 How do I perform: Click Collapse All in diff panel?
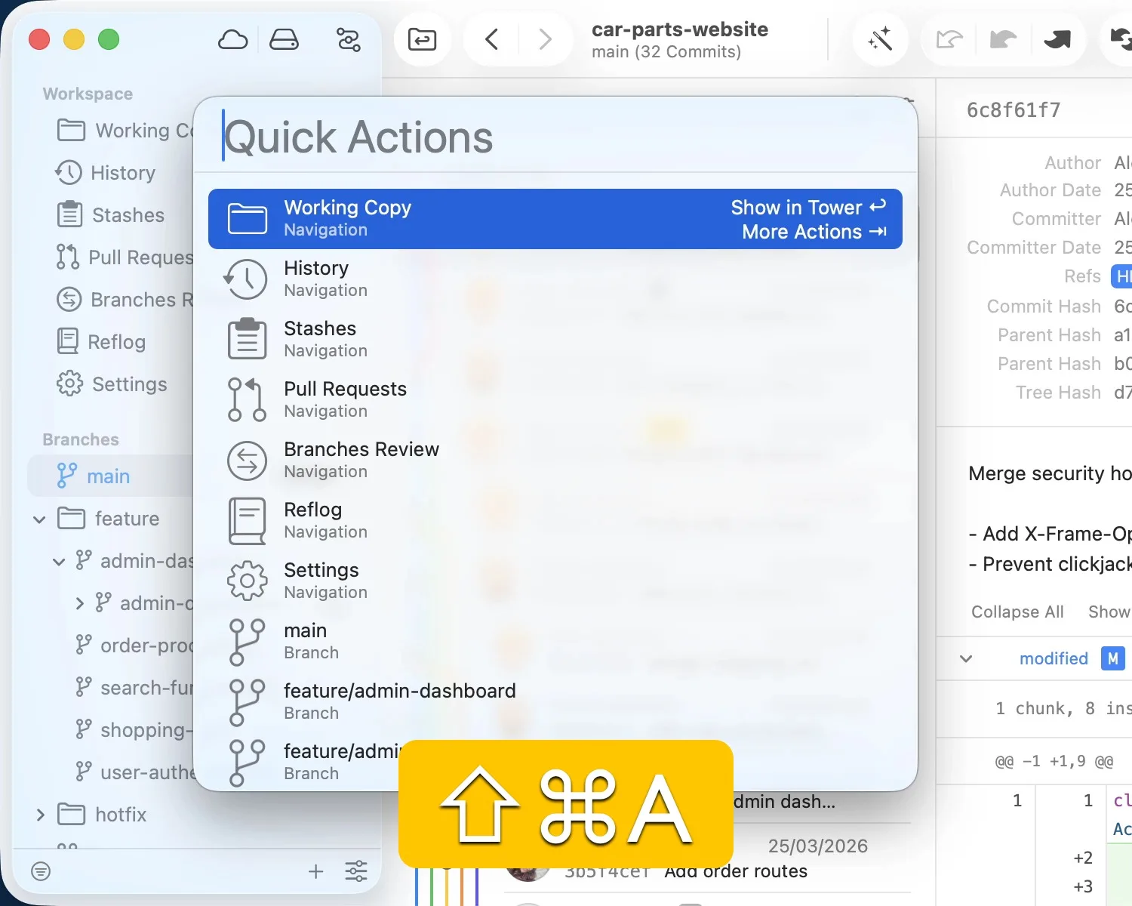pyautogui.click(x=1017, y=612)
